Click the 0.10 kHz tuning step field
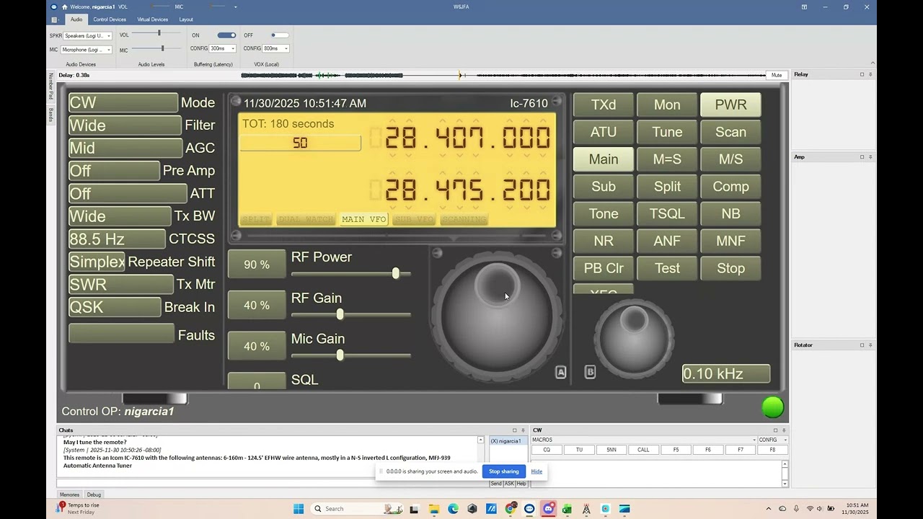The height and width of the screenshot is (519, 923). tap(726, 373)
